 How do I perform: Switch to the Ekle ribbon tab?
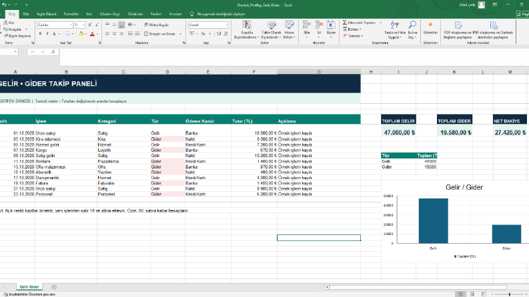pyautogui.click(x=26, y=14)
